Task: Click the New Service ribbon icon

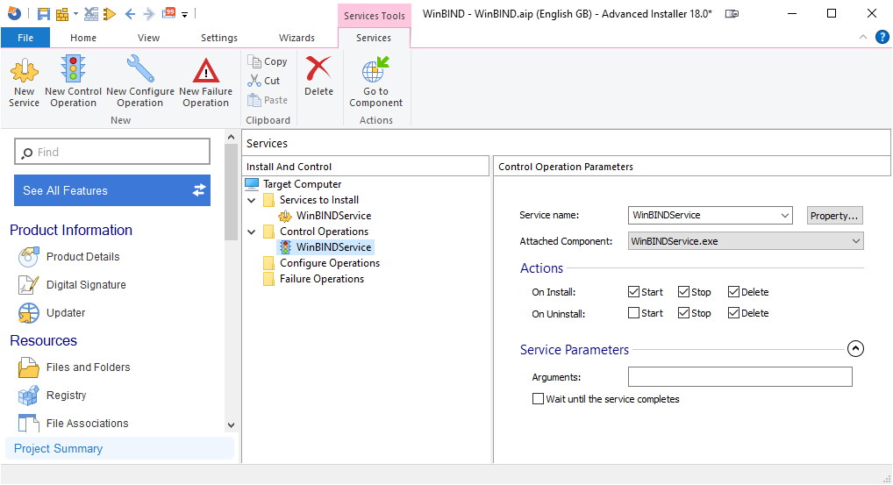Action: tap(24, 82)
